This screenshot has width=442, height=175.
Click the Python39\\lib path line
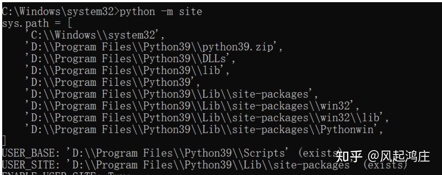(128, 71)
